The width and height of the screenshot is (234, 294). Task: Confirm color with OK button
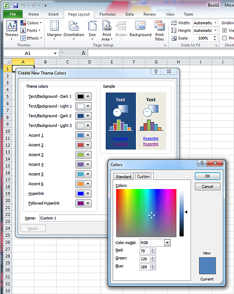pos(207,176)
